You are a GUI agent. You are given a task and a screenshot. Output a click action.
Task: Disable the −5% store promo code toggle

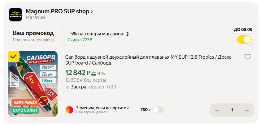(x=244, y=40)
